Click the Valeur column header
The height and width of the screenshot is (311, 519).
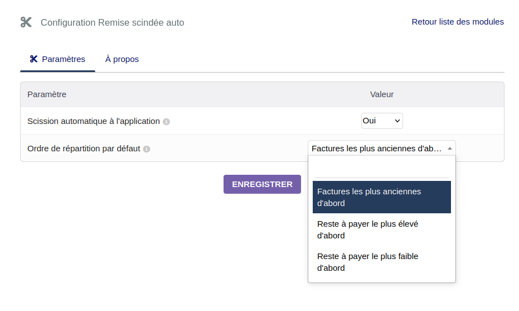382,94
